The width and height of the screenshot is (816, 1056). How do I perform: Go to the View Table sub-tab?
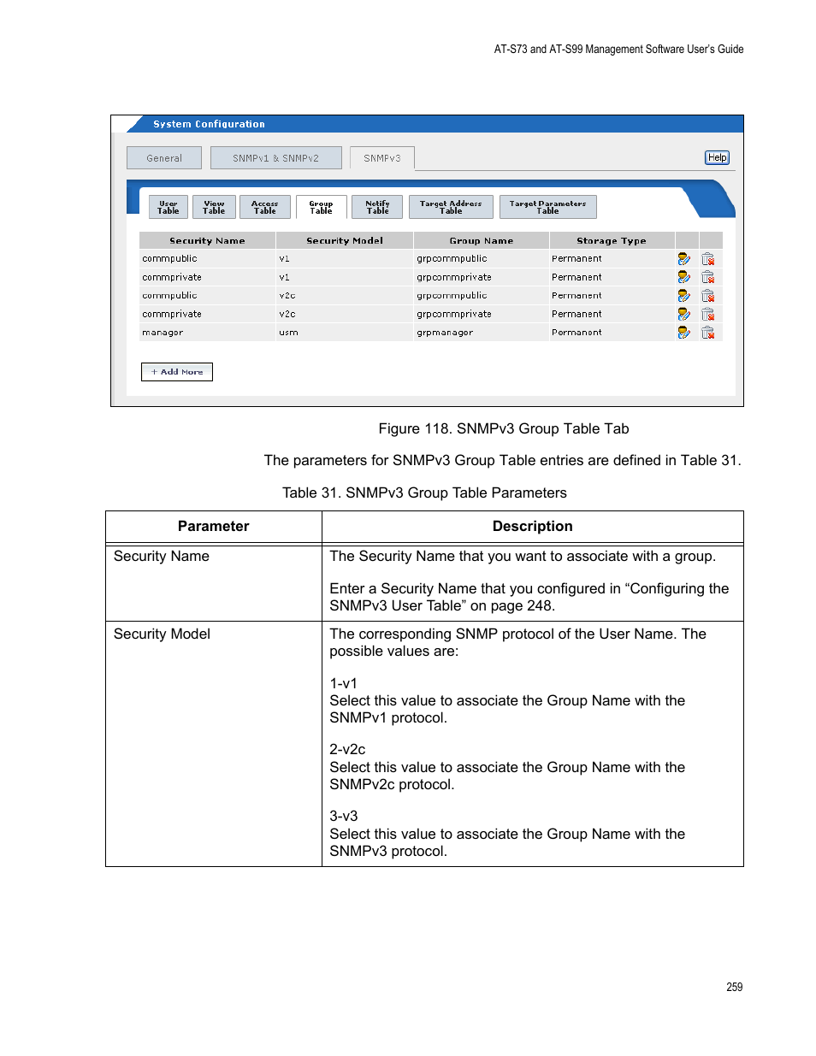click(214, 207)
